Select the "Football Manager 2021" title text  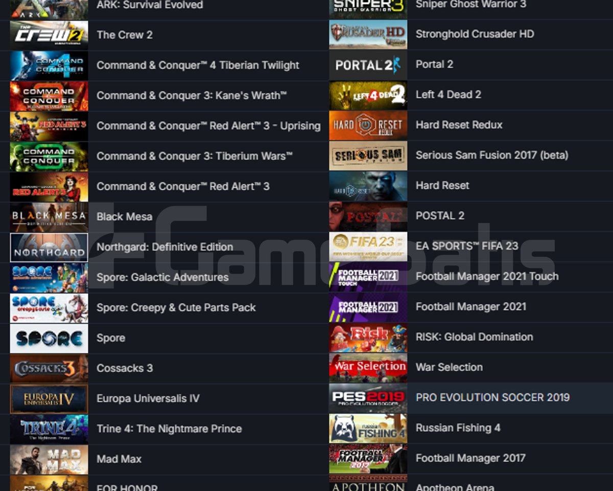click(470, 307)
